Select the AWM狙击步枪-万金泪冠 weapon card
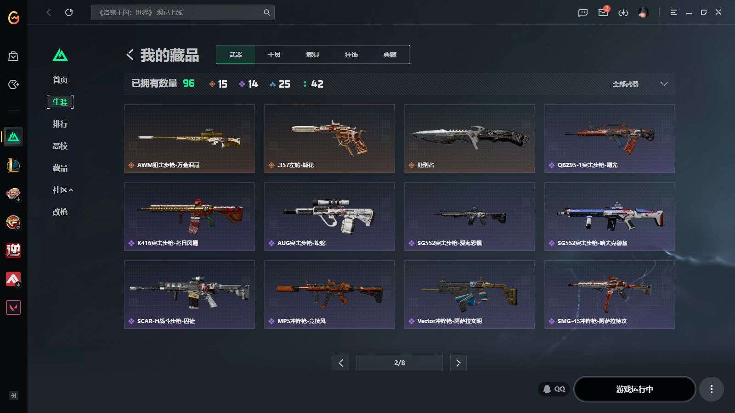Screen dimensions: 735x413 pos(189,139)
